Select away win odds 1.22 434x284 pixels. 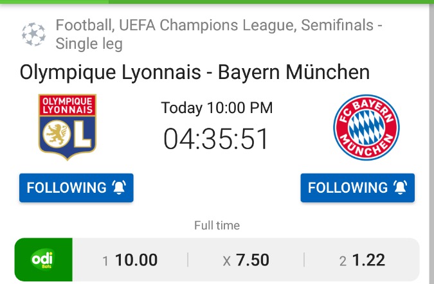click(362, 260)
